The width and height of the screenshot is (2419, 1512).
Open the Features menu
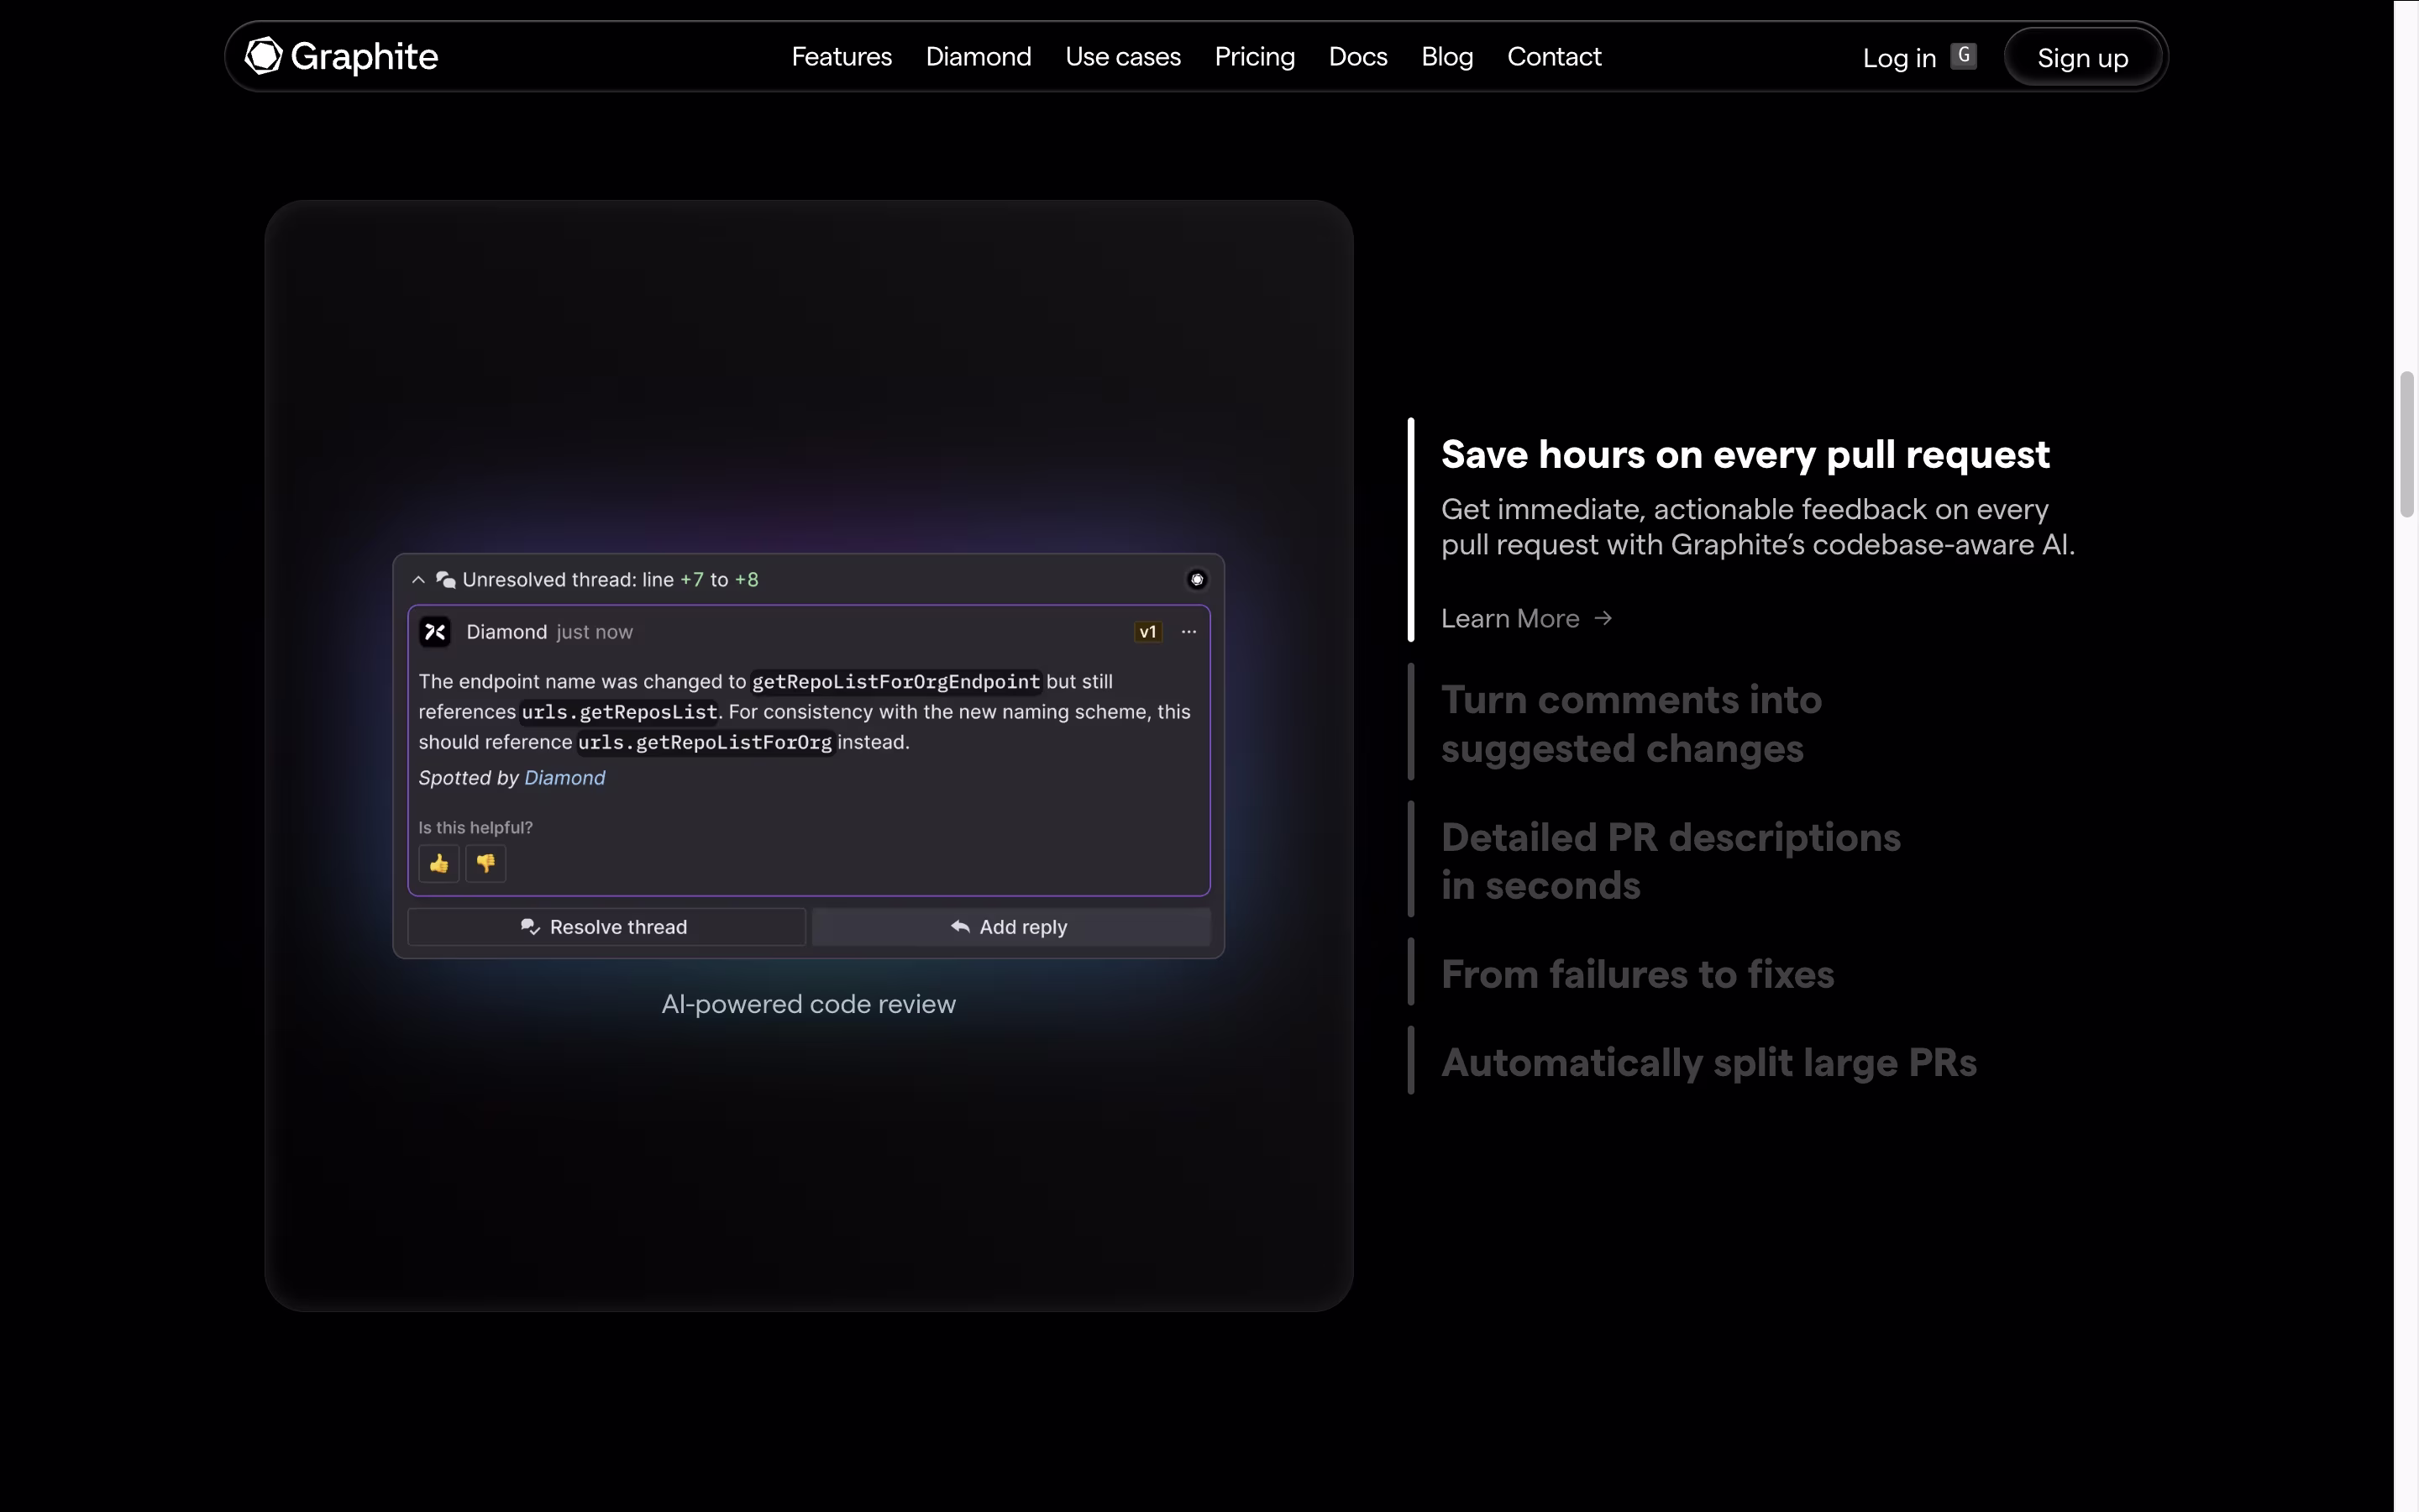pos(842,57)
